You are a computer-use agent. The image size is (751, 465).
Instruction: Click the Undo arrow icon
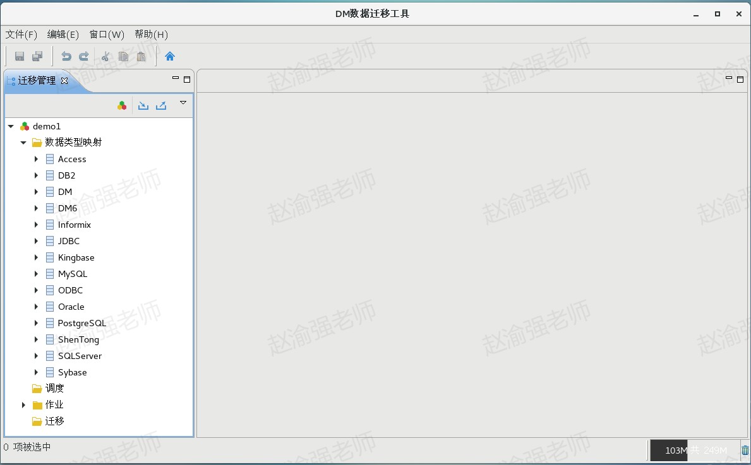tap(66, 56)
